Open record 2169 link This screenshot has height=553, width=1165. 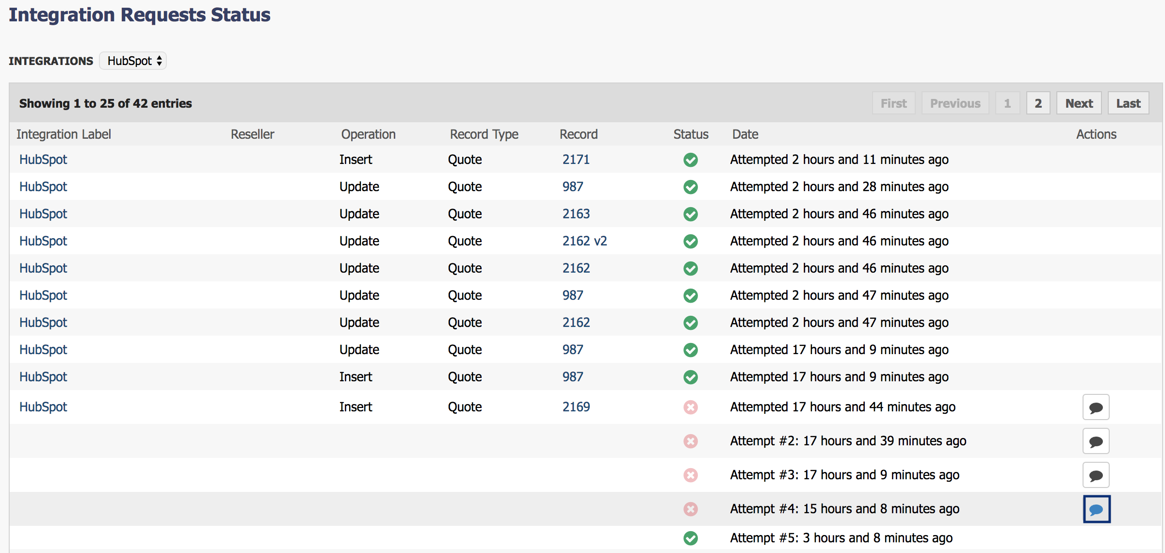[576, 407]
